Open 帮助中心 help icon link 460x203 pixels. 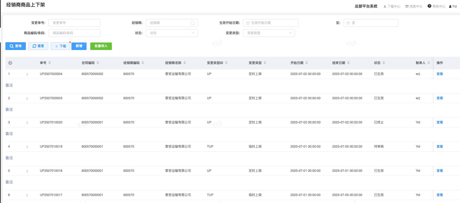tap(436, 6)
